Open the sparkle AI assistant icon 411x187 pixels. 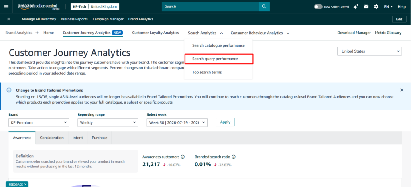[x=356, y=7]
